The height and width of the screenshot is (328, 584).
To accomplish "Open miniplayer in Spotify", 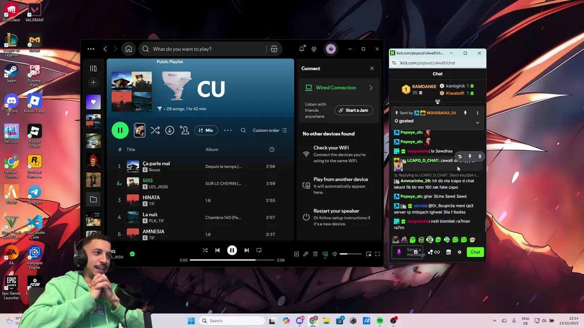I will tap(369, 254).
